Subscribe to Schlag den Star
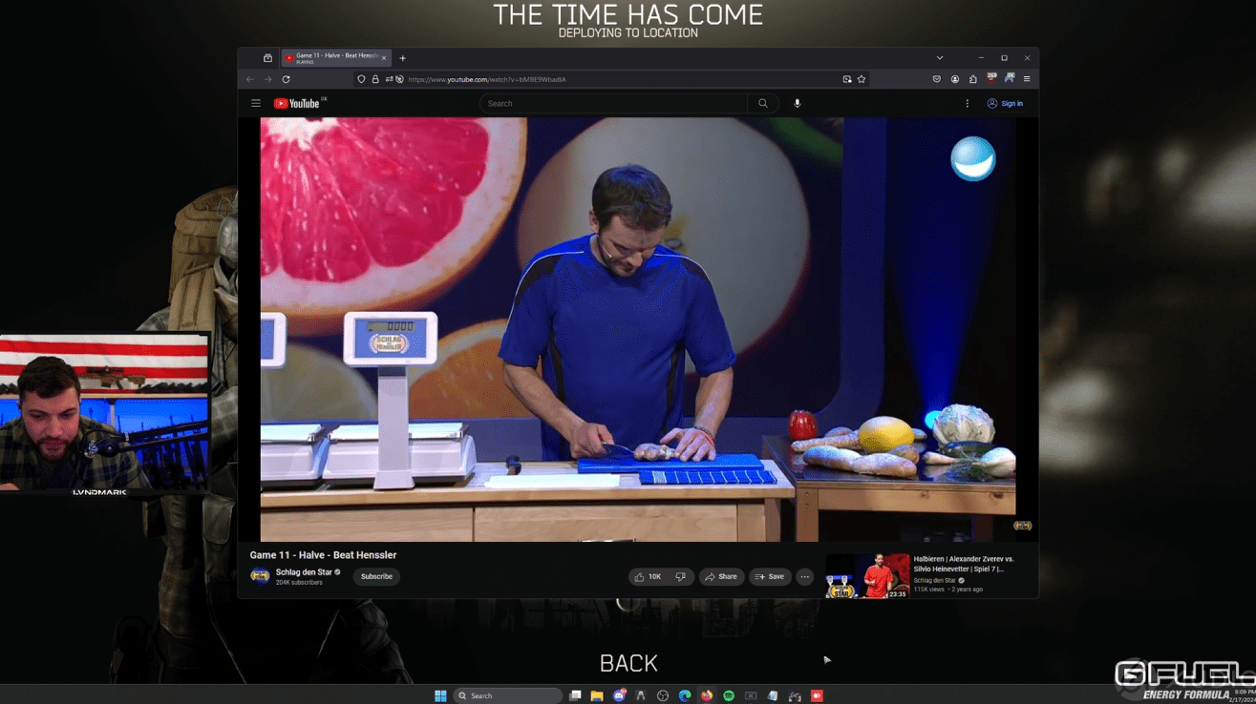 coord(376,576)
